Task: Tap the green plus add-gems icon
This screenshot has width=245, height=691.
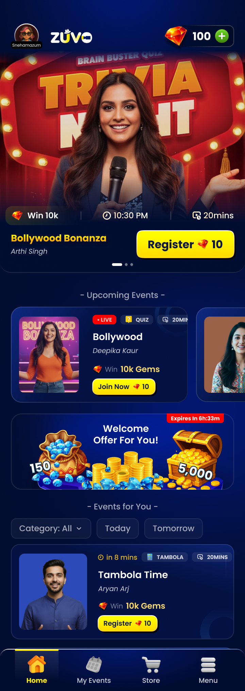Action: click(222, 36)
